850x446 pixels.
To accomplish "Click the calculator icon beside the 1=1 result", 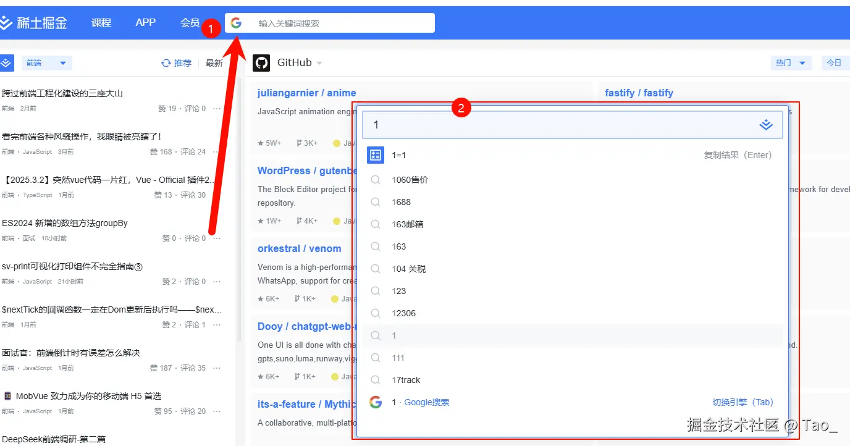I will [375, 154].
